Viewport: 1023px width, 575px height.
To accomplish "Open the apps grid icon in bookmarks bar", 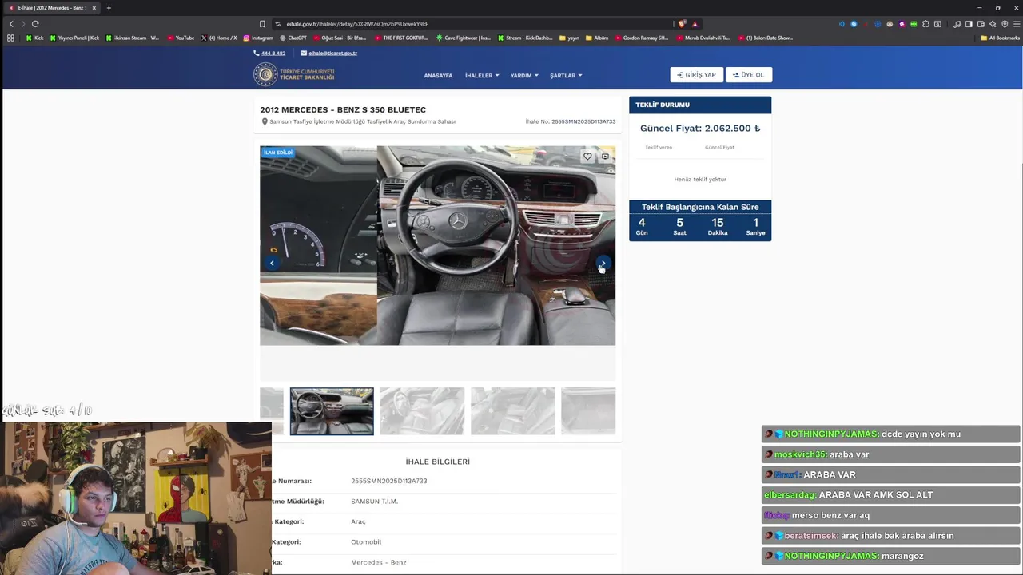I will pyautogui.click(x=10, y=38).
